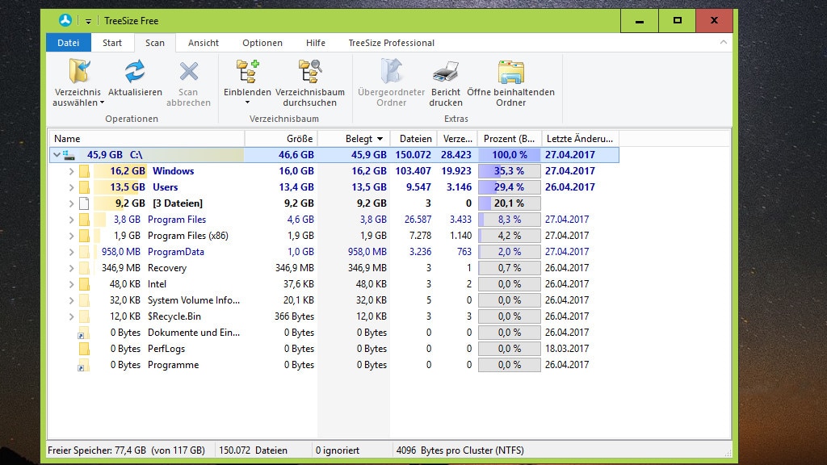The width and height of the screenshot is (827, 465).
Task: Sort by the Prozent column header
Action: 510,139
